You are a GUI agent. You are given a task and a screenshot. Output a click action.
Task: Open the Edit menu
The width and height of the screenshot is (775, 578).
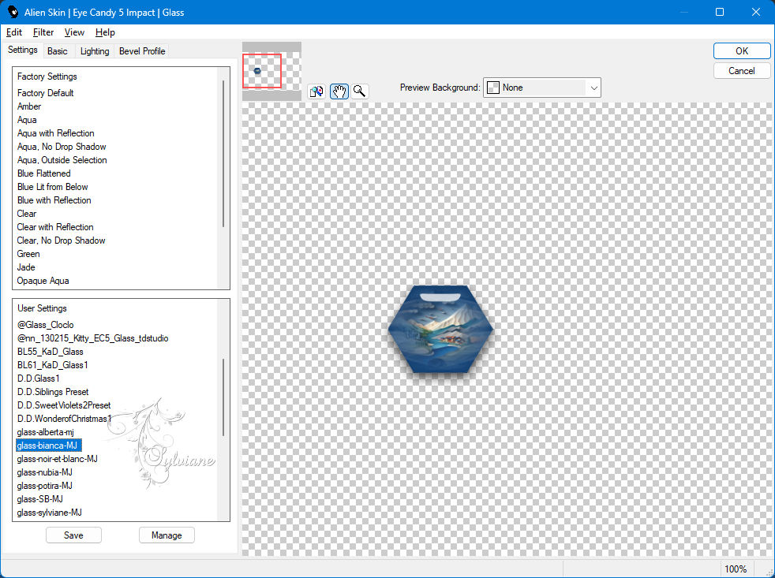[14, 32]
